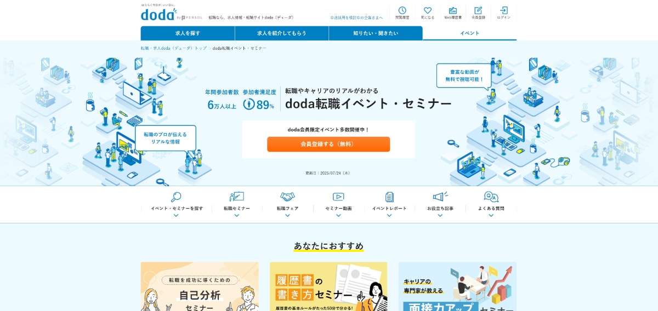Click the 会員登録する（無料） orange button
The height and width of the screenshot is (311, 658).
pos(328,144)
